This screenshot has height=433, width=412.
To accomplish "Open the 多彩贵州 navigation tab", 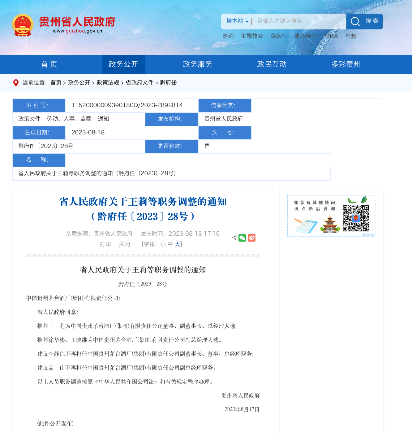I will (346, 64).
